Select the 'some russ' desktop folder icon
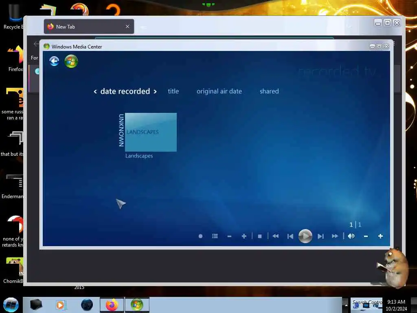Screen dimensions: 417x313 point(13,104)
